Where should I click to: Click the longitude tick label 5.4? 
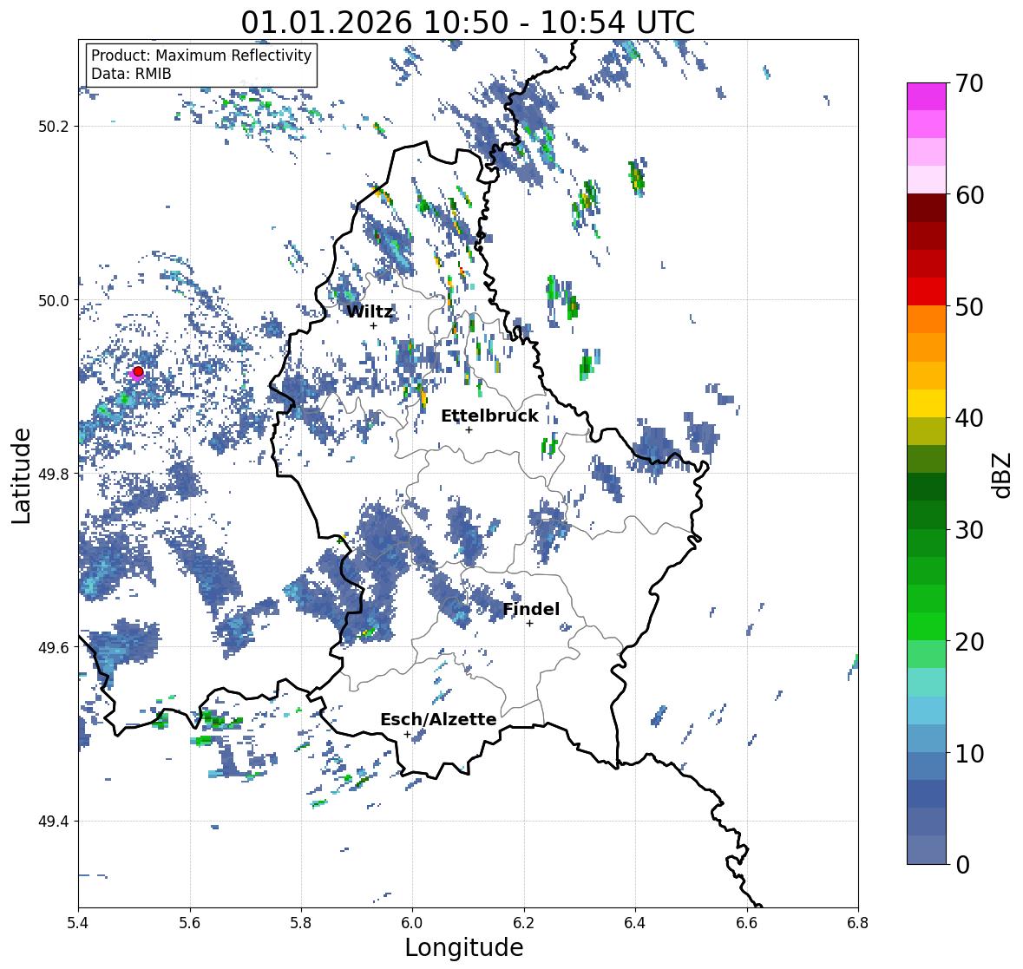[x=78, y=923]
